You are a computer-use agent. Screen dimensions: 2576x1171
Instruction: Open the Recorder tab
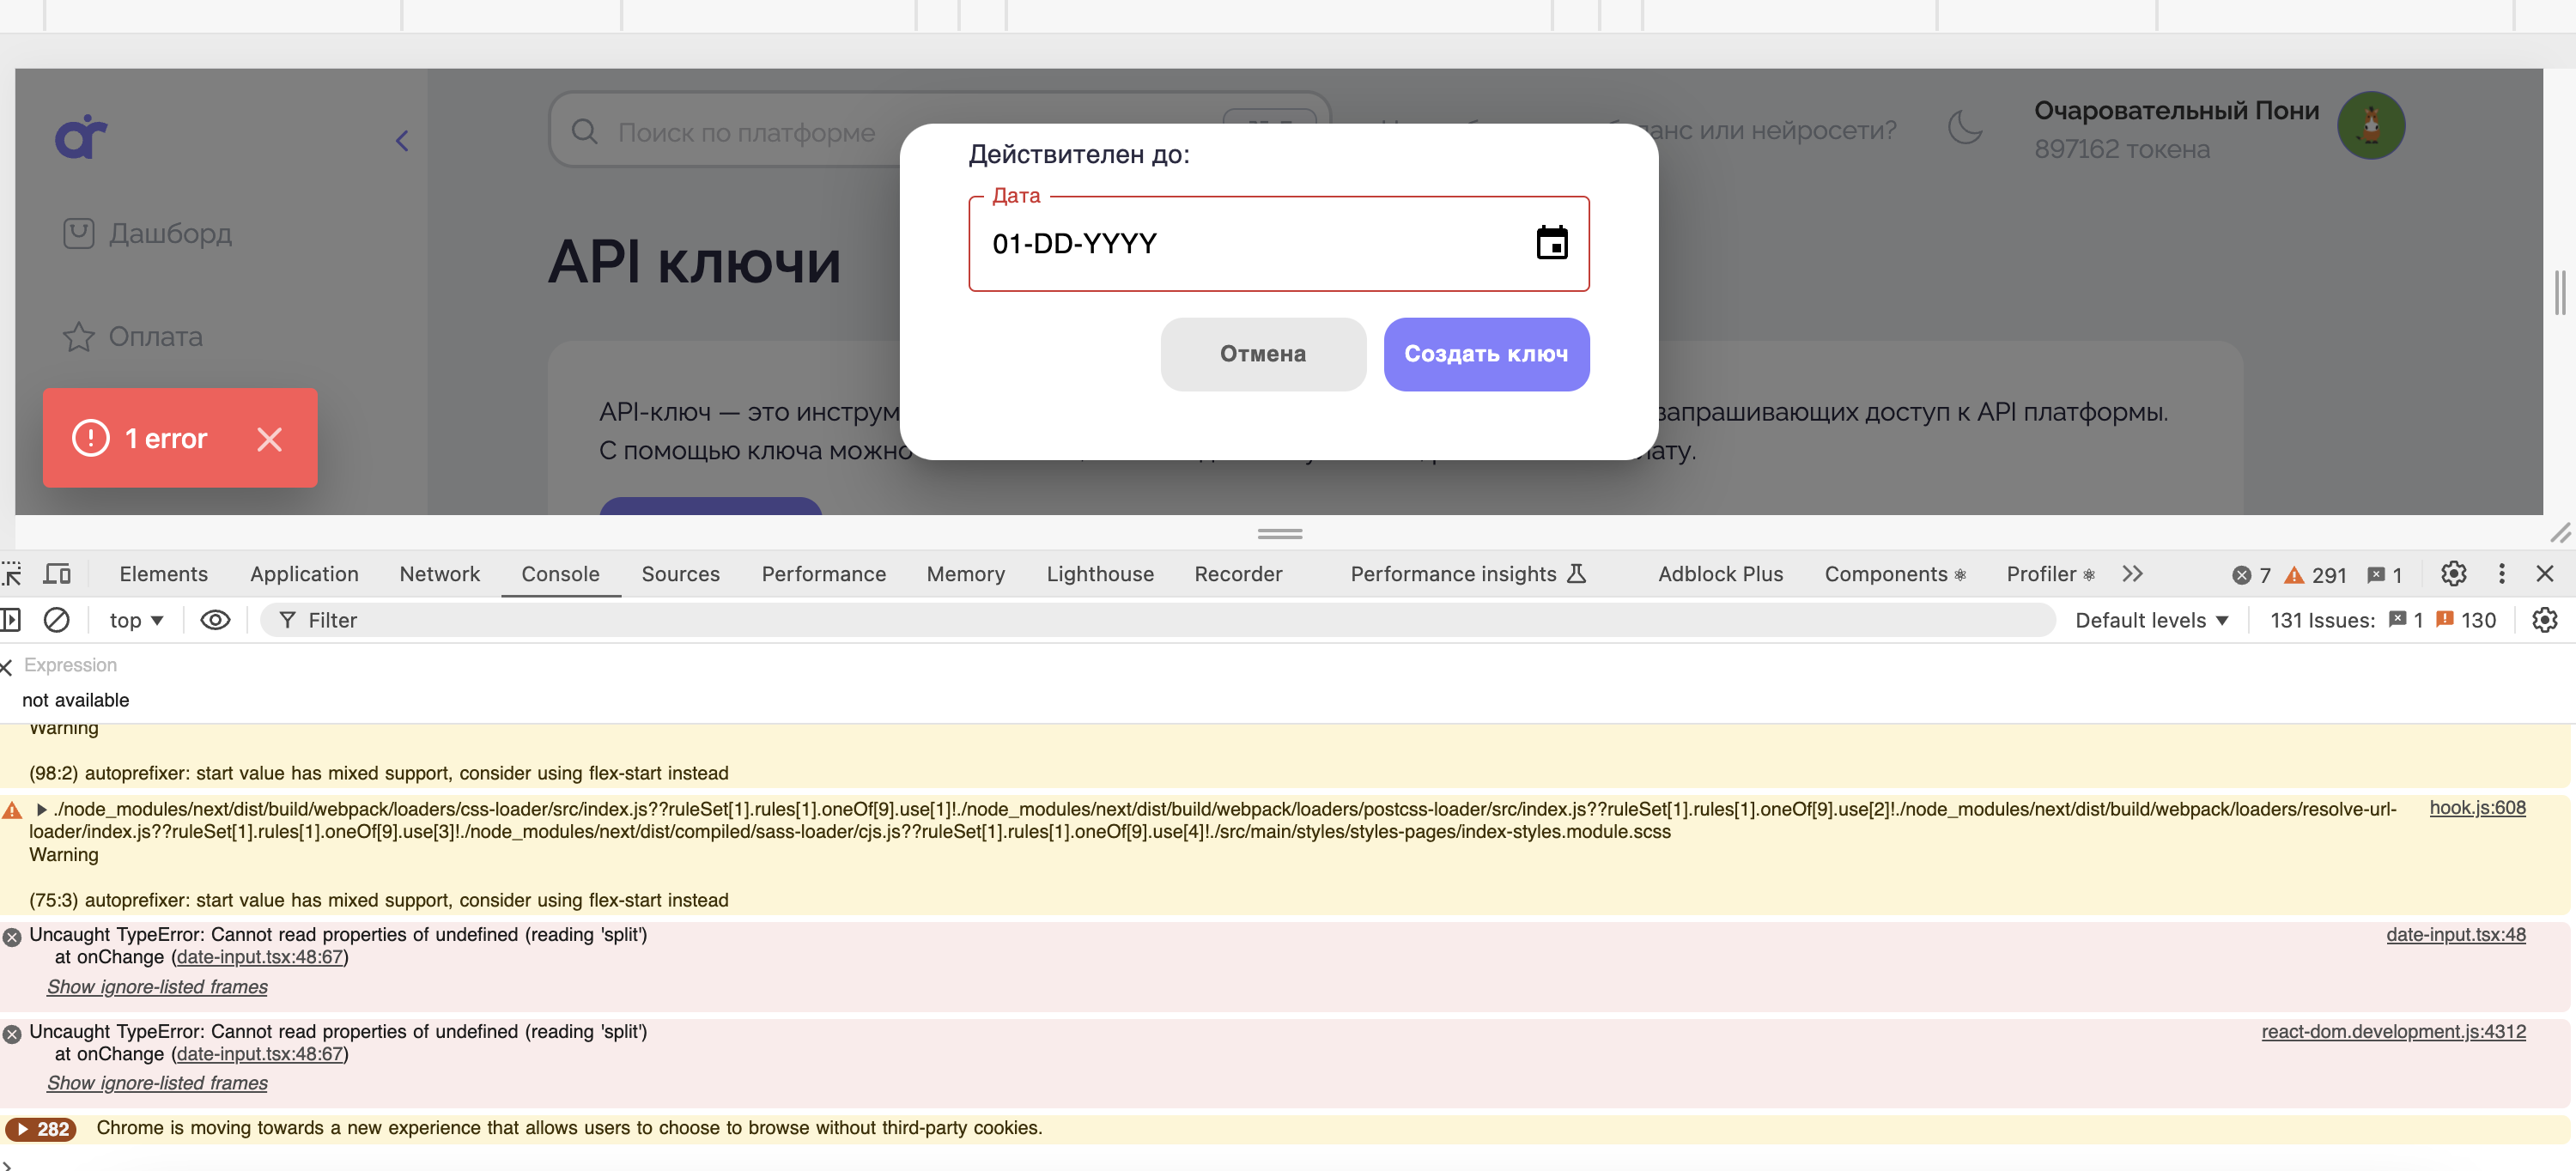1238,574
